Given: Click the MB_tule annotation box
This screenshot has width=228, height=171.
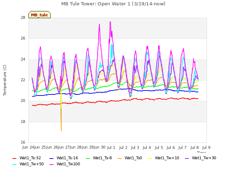Looking at the screenshot, I should click(x=40, y=15).
